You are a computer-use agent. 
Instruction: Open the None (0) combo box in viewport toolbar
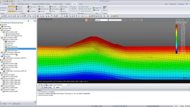102,20
